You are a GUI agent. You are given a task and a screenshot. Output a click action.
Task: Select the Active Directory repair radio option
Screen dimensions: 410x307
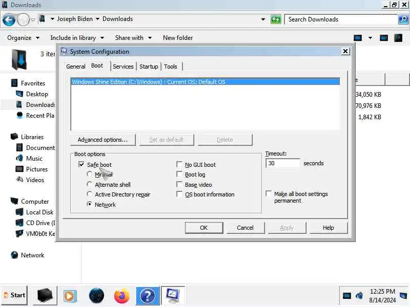point(89,194)
